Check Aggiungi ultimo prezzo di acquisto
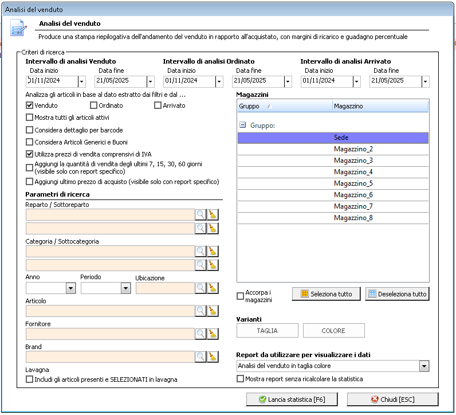Image resolution: width=456 pixels, height=415 pixels. click(29, 182)
